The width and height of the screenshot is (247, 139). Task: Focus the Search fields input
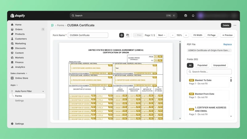pos(209,72)
